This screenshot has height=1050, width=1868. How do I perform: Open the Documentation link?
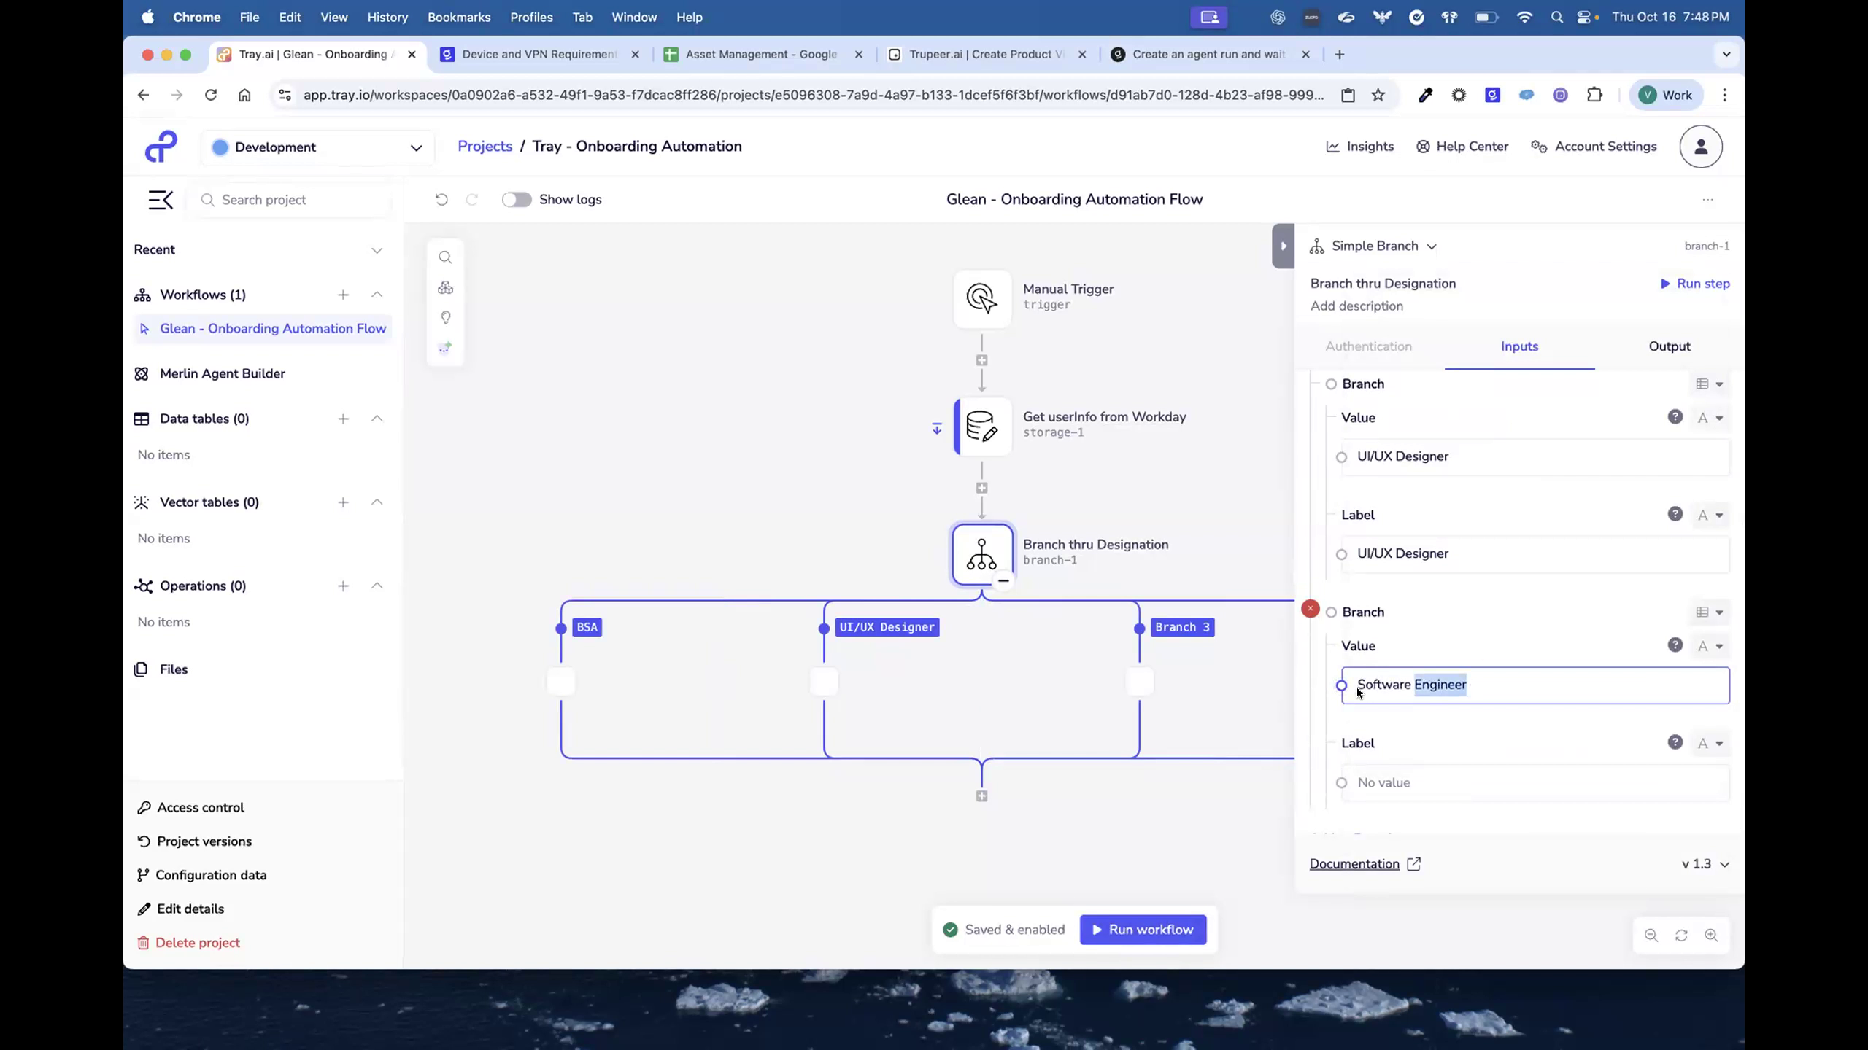(1355, 863)
